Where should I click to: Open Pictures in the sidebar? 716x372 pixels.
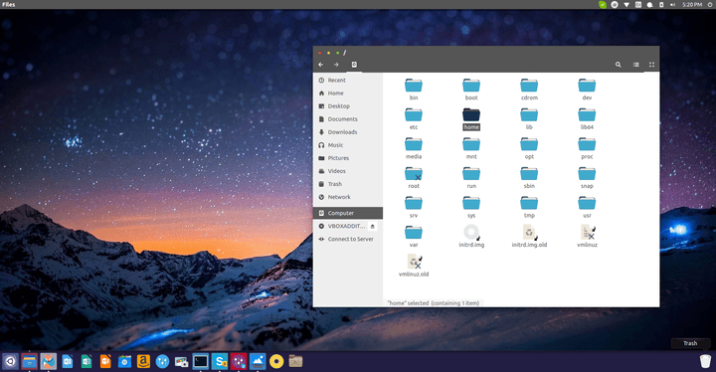coord(348,158)
